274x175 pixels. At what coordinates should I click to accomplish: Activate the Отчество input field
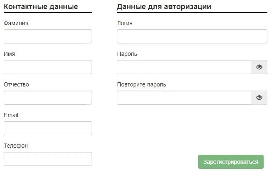tap(48, 98)
